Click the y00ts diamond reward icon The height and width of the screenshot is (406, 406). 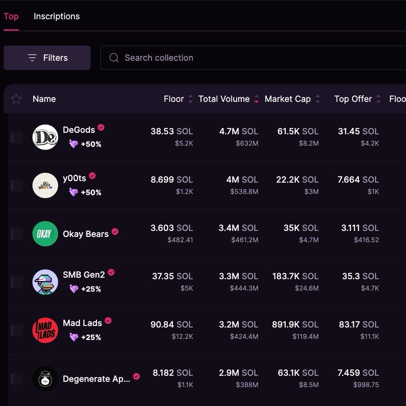point(74,192)
